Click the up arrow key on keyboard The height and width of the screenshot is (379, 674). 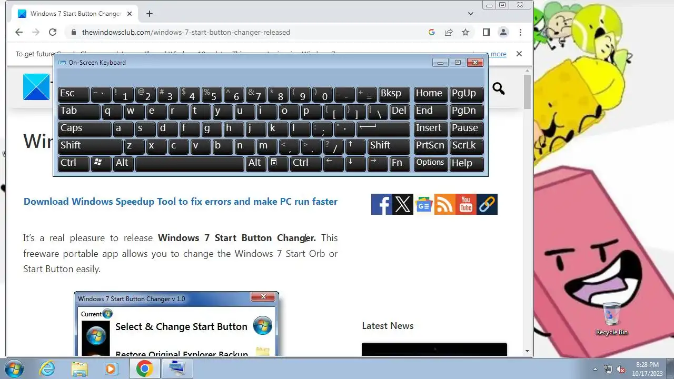click(355, 146)
